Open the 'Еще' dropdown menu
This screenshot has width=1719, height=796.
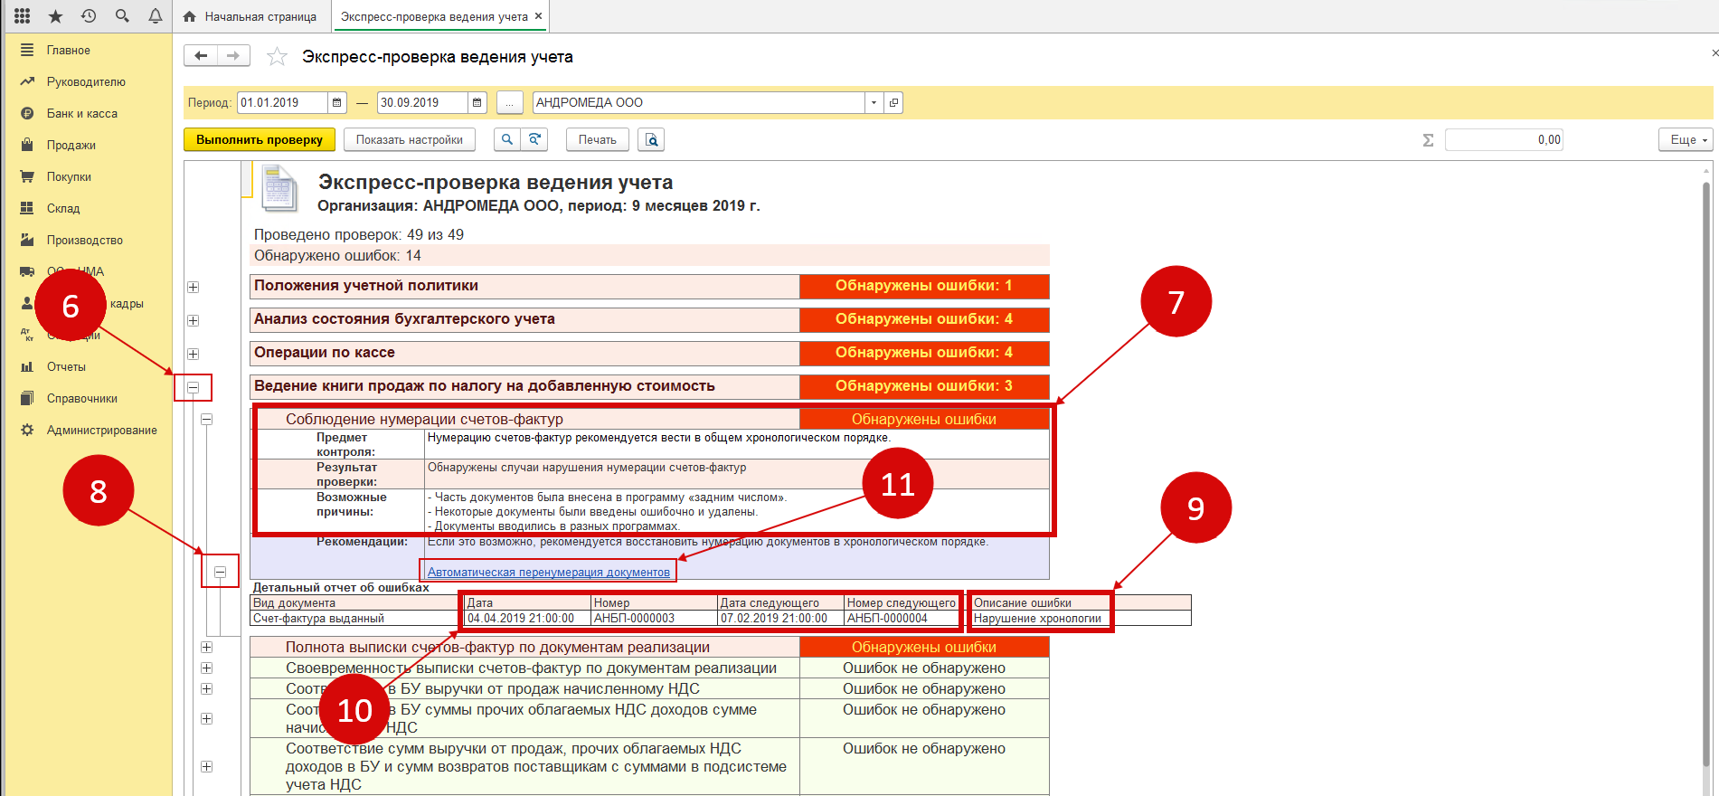click(x=1686, y=139)
